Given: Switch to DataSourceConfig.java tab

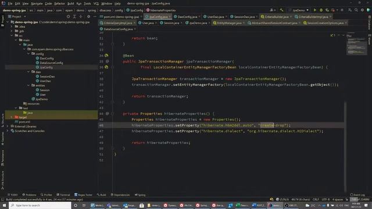Looking at the screenshot, I should point(117,29).
